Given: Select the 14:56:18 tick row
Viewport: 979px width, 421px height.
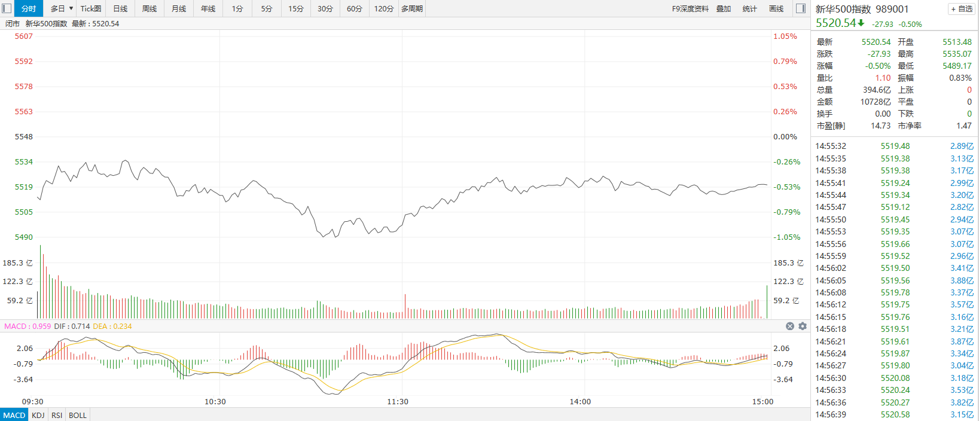Looking at the screenshot, I should pyautogui.click(x=894, y=329).
